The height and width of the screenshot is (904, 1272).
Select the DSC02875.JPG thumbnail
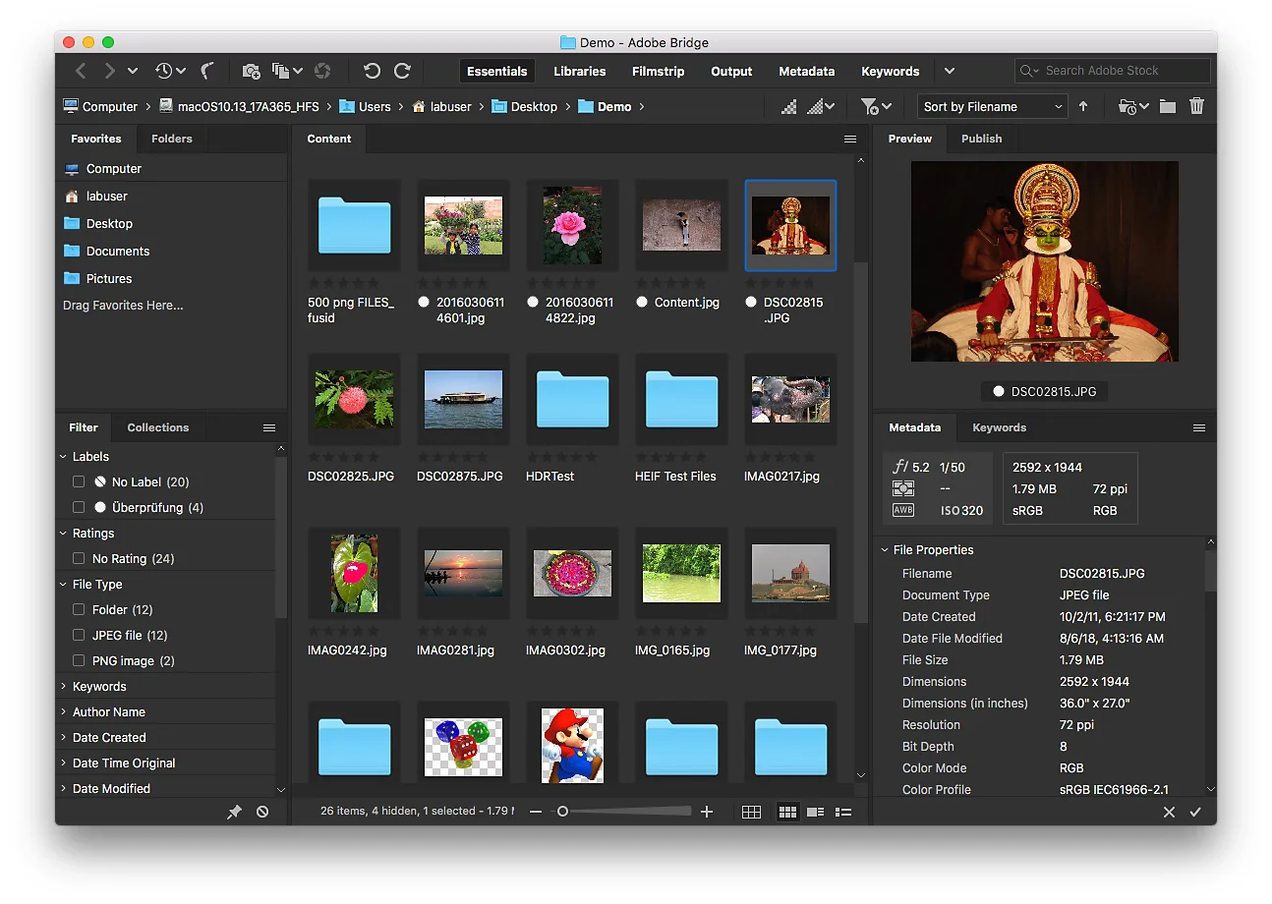463,399
